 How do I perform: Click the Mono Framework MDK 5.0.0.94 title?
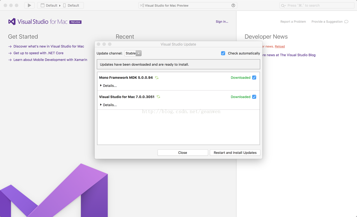point(126,78)
